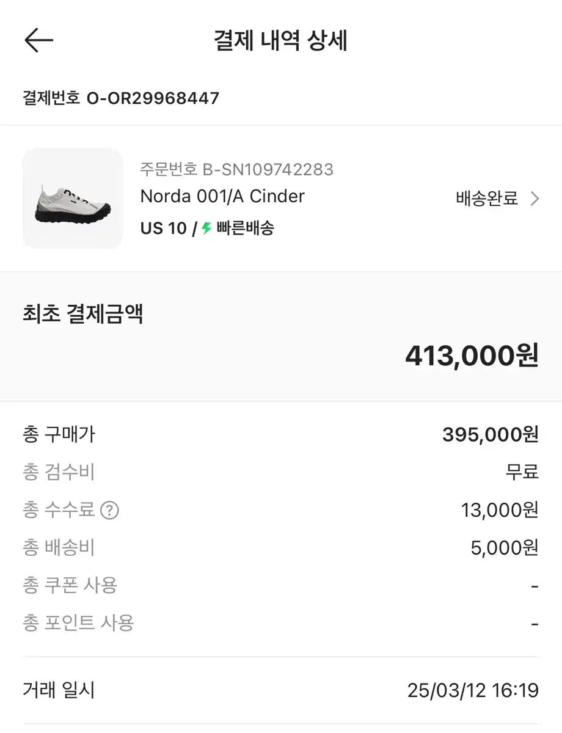Image resolution: width=562 pixels, height=733 pixels.
Task: Click the question mark help icon beside 총 수수료
Action: pos(109,510)
